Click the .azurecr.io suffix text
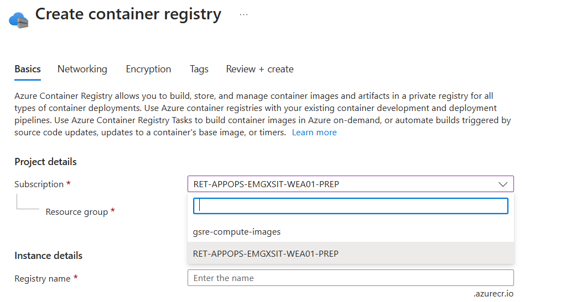Image resolution: width=571 pixels, height=302 pixels. (494, 294)
